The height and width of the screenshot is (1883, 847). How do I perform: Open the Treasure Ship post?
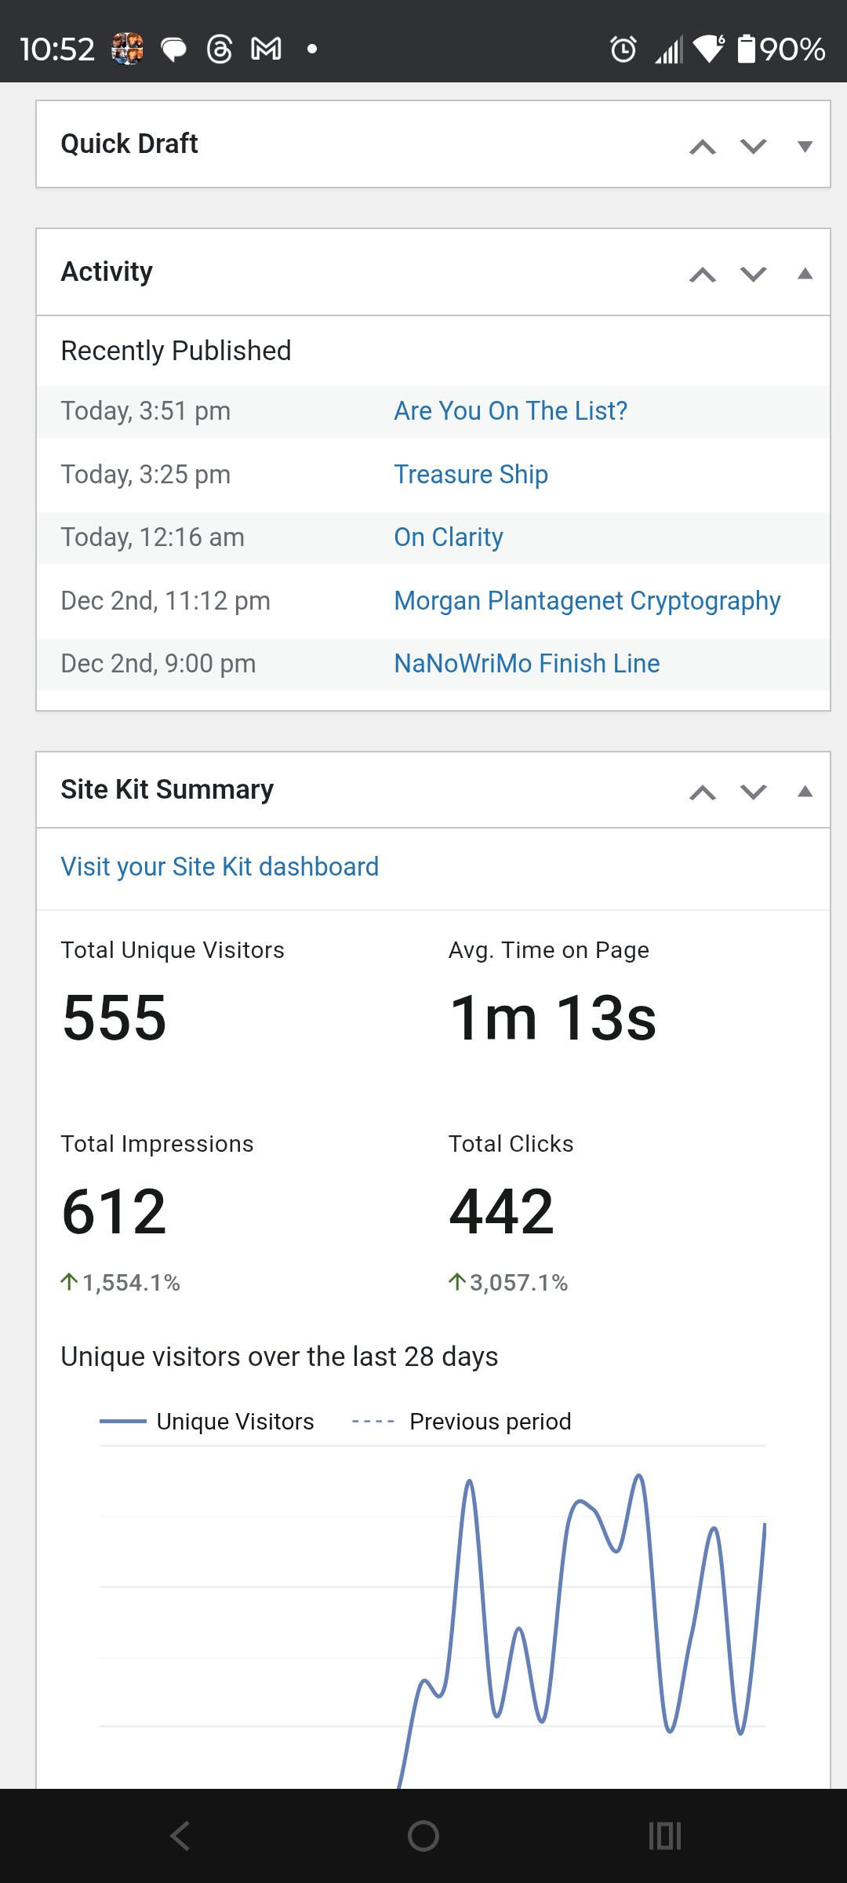471,475
